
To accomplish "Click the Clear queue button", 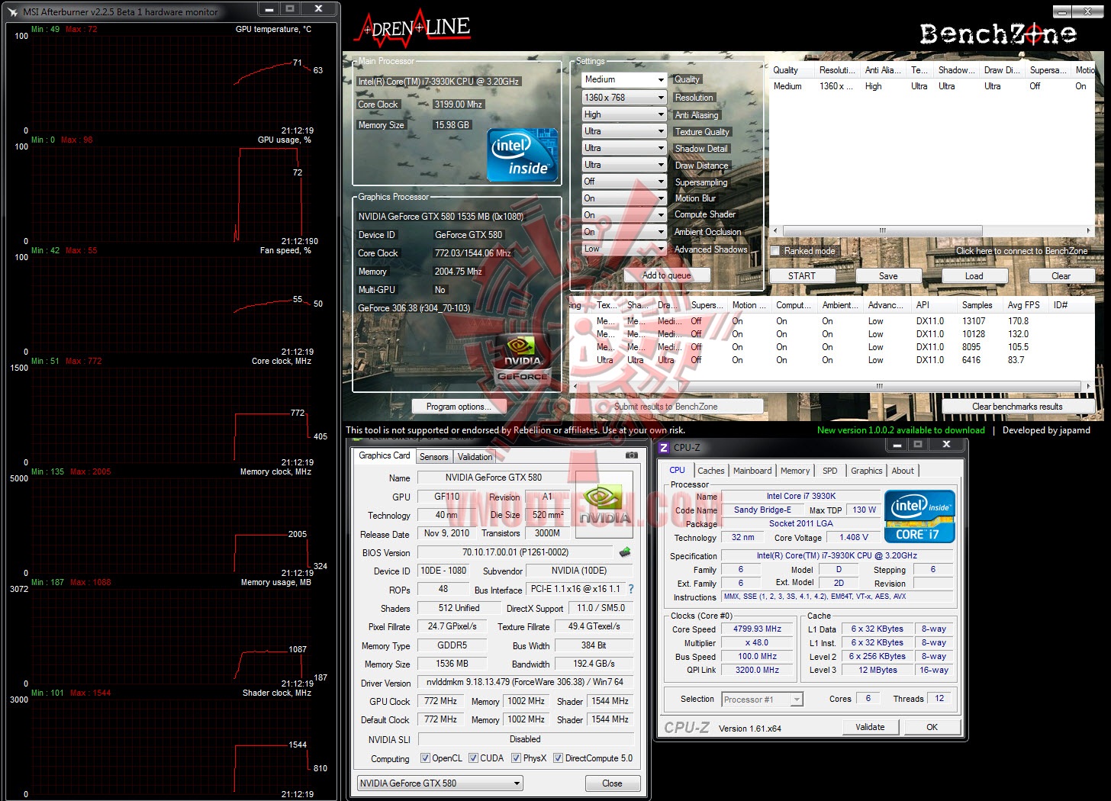I will [x=1061, y=276].
